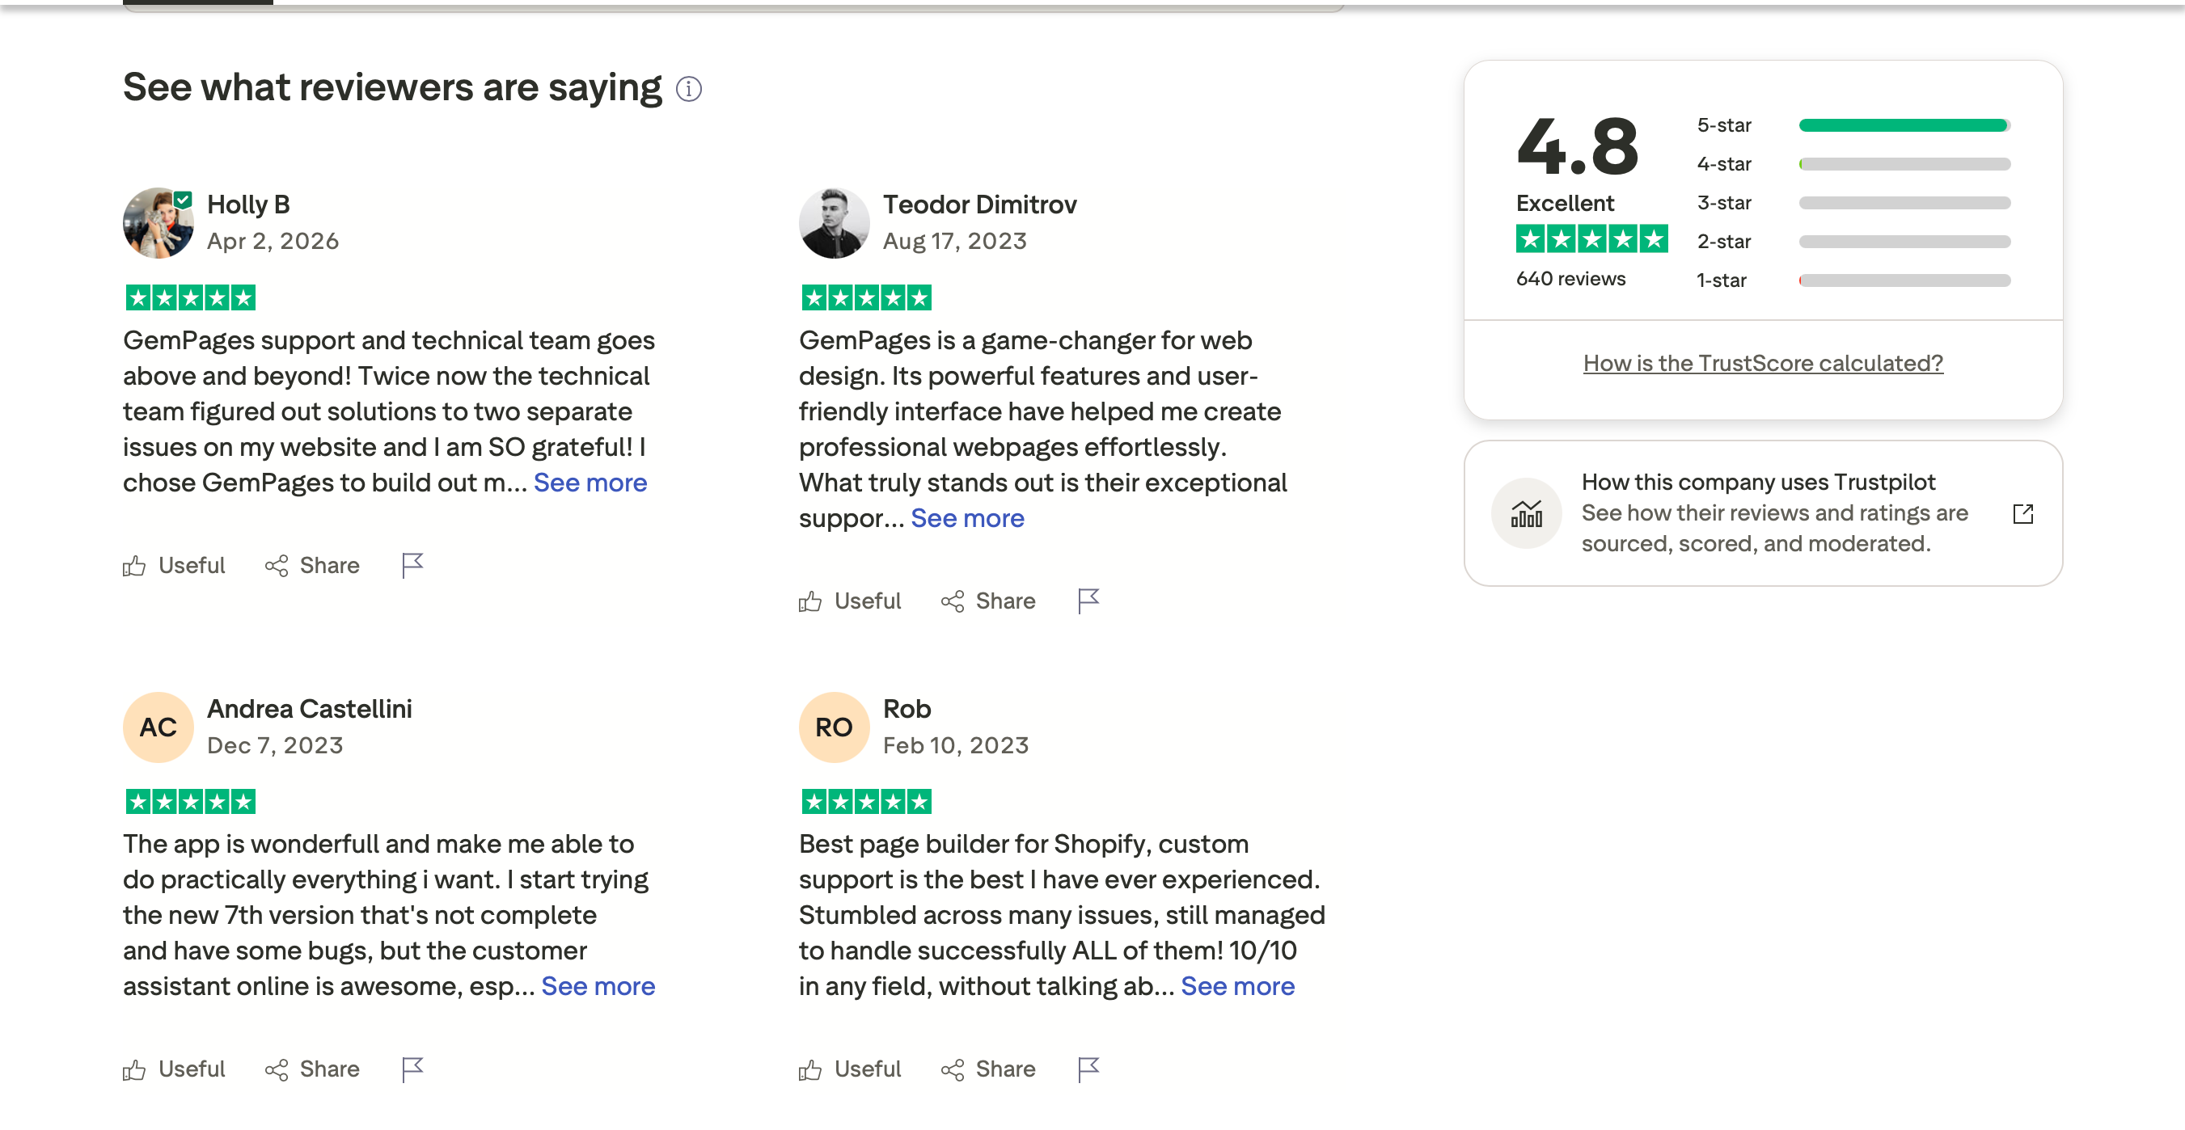Mark Teodor Dimitrov's review as Useful
The image size is (2185, 1130).
coord(850,601)
